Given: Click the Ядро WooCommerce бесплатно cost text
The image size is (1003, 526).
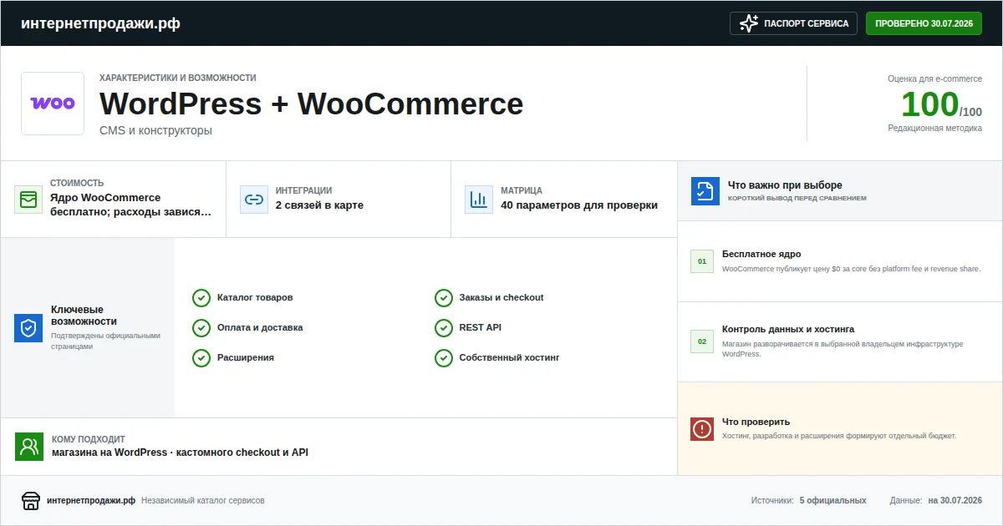Looking at the screenshot, I should pyautogui.click(x=131, y=205).
